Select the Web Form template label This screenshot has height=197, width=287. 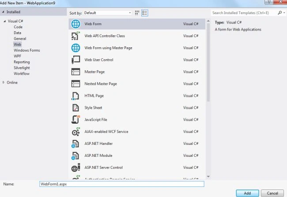pos(93,24)
